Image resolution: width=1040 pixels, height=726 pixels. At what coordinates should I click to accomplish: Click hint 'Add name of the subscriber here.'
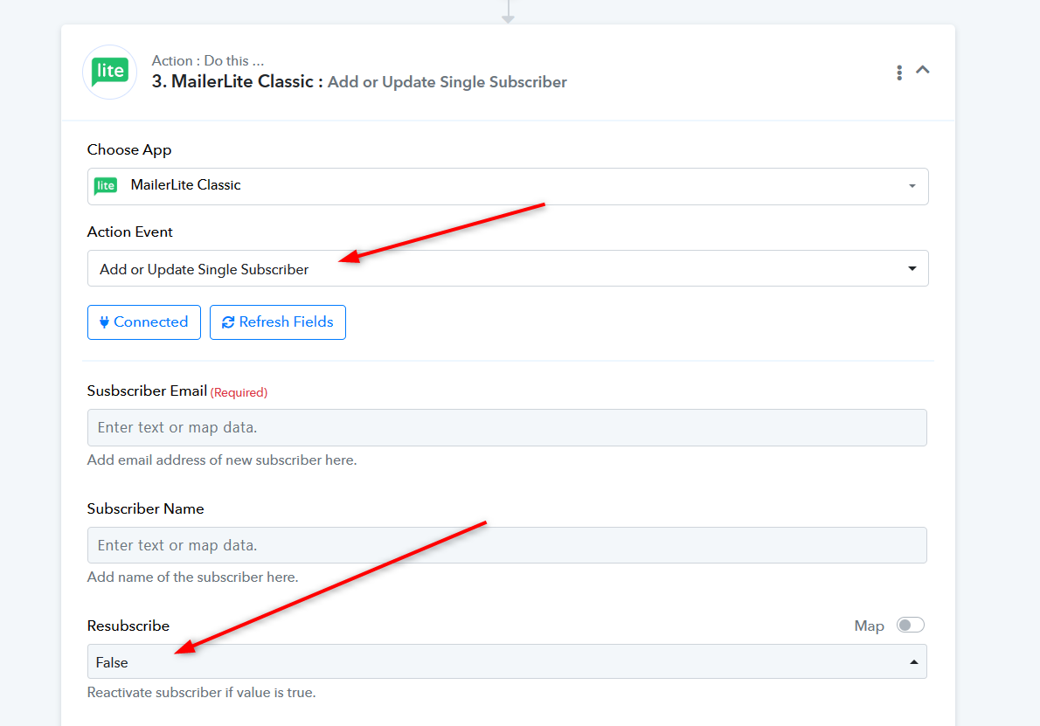click(192, 577)
